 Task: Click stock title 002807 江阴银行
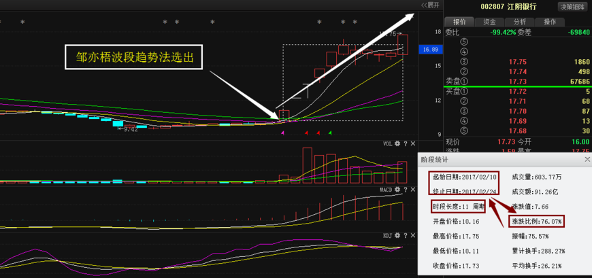pyautogui.click(x=508, y=7)
